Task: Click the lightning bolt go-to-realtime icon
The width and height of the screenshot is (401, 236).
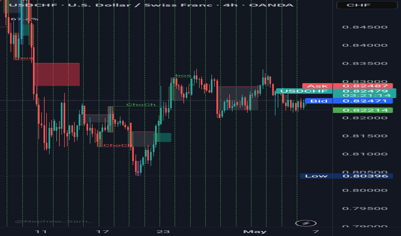Action: pyautogui.click(x=306, y=223)
